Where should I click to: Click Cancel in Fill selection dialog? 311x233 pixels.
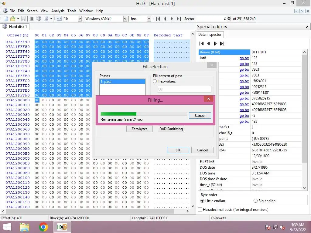202,150
